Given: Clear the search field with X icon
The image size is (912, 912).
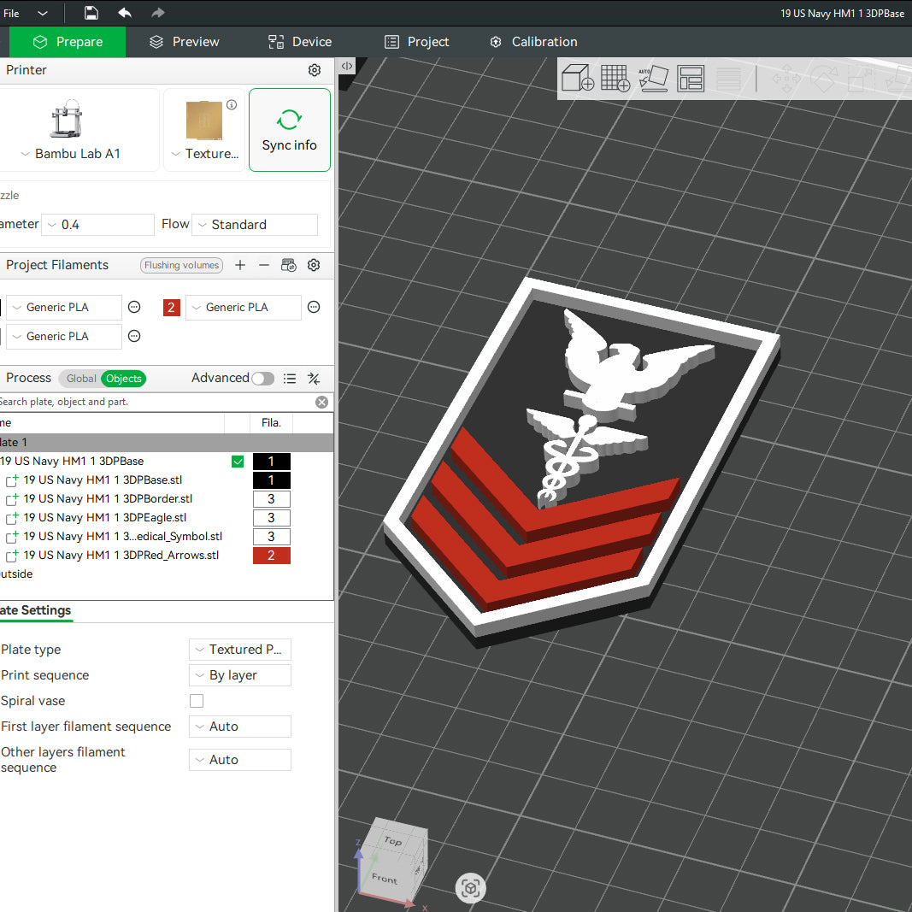Looking at the screenshot, I should coord(321,402).
